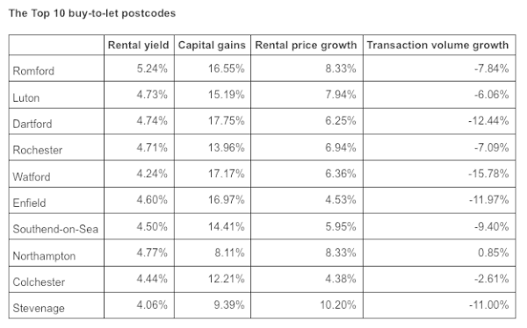Select the Northampton row label
The height and width of the screenshot is (328, 527).
point(44,256)
